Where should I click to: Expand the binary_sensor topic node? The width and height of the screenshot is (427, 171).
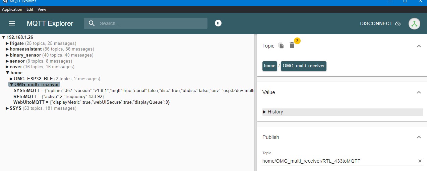tap(7, 55)
